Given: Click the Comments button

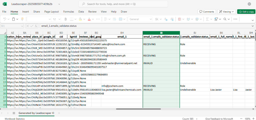Looking at the screenshot, I should pyautogui.click(x=207, y=12).
